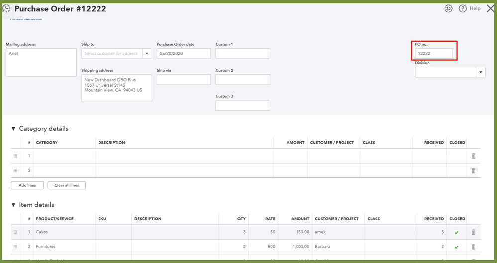Delete category line 2 with trash icon
Viewport: 497px width, 263px height.
tap(473, 171)
